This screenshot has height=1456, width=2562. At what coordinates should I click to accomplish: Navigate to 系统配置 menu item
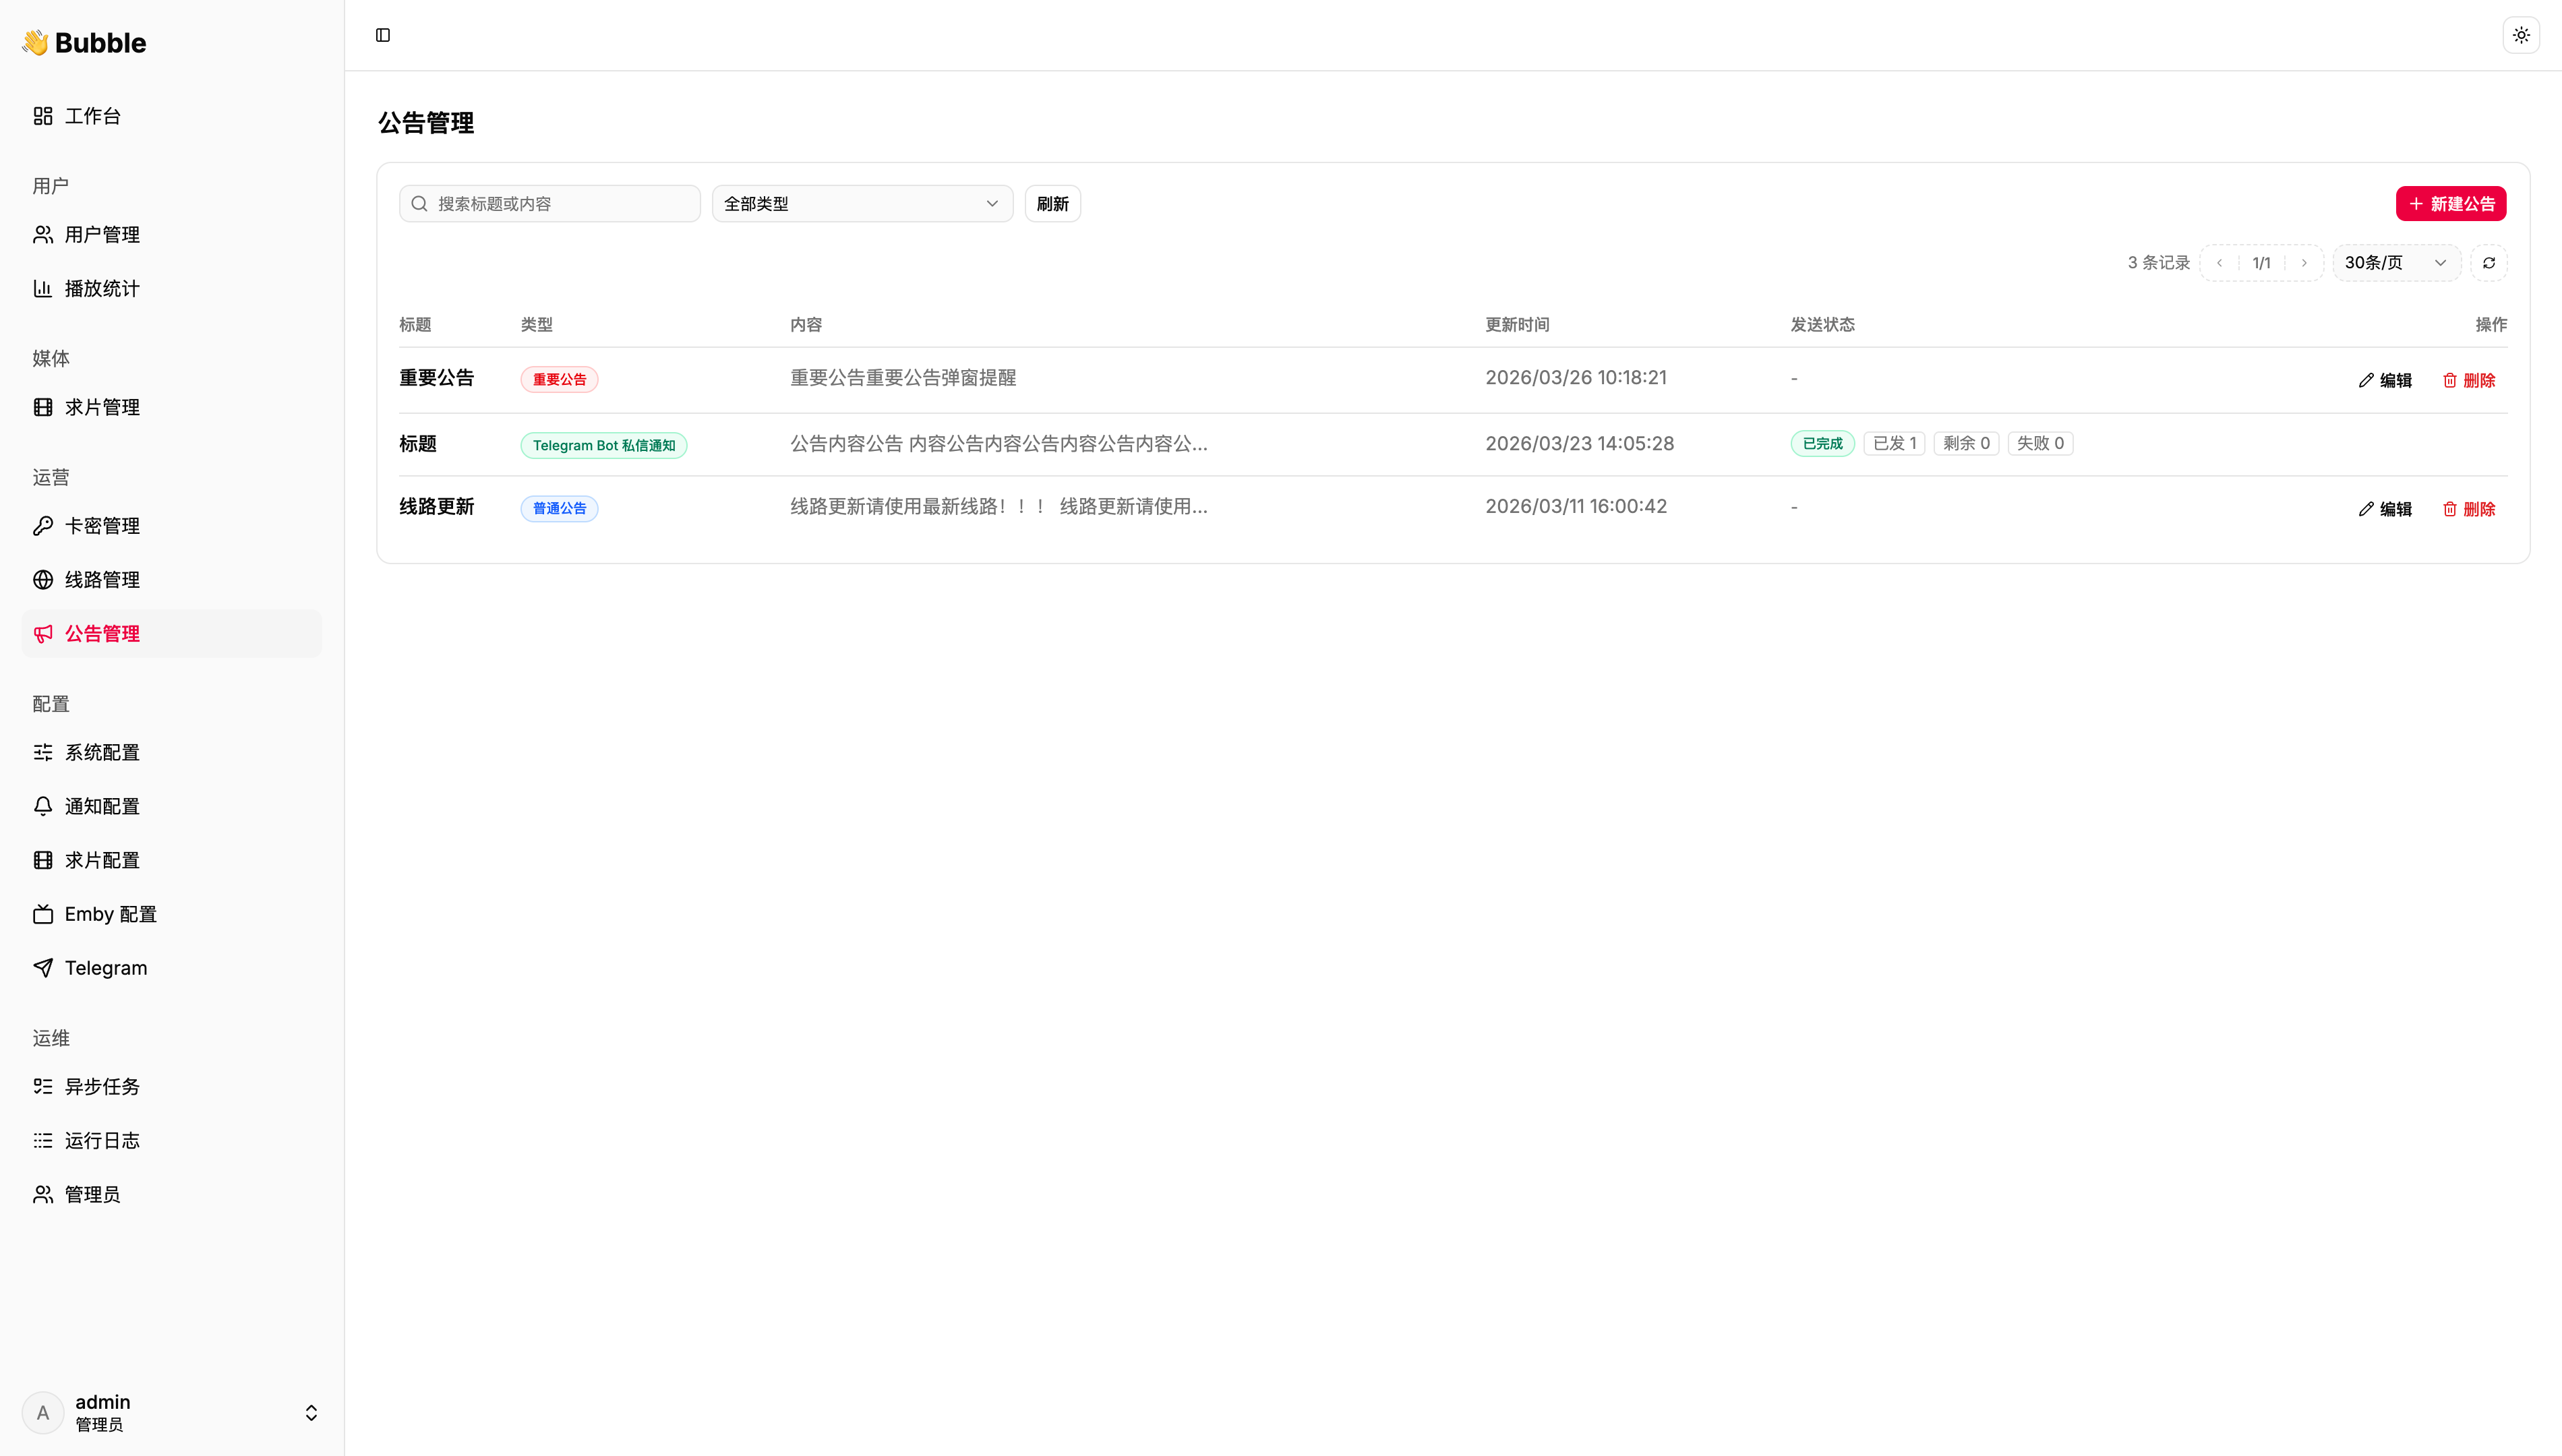point(101,752)
